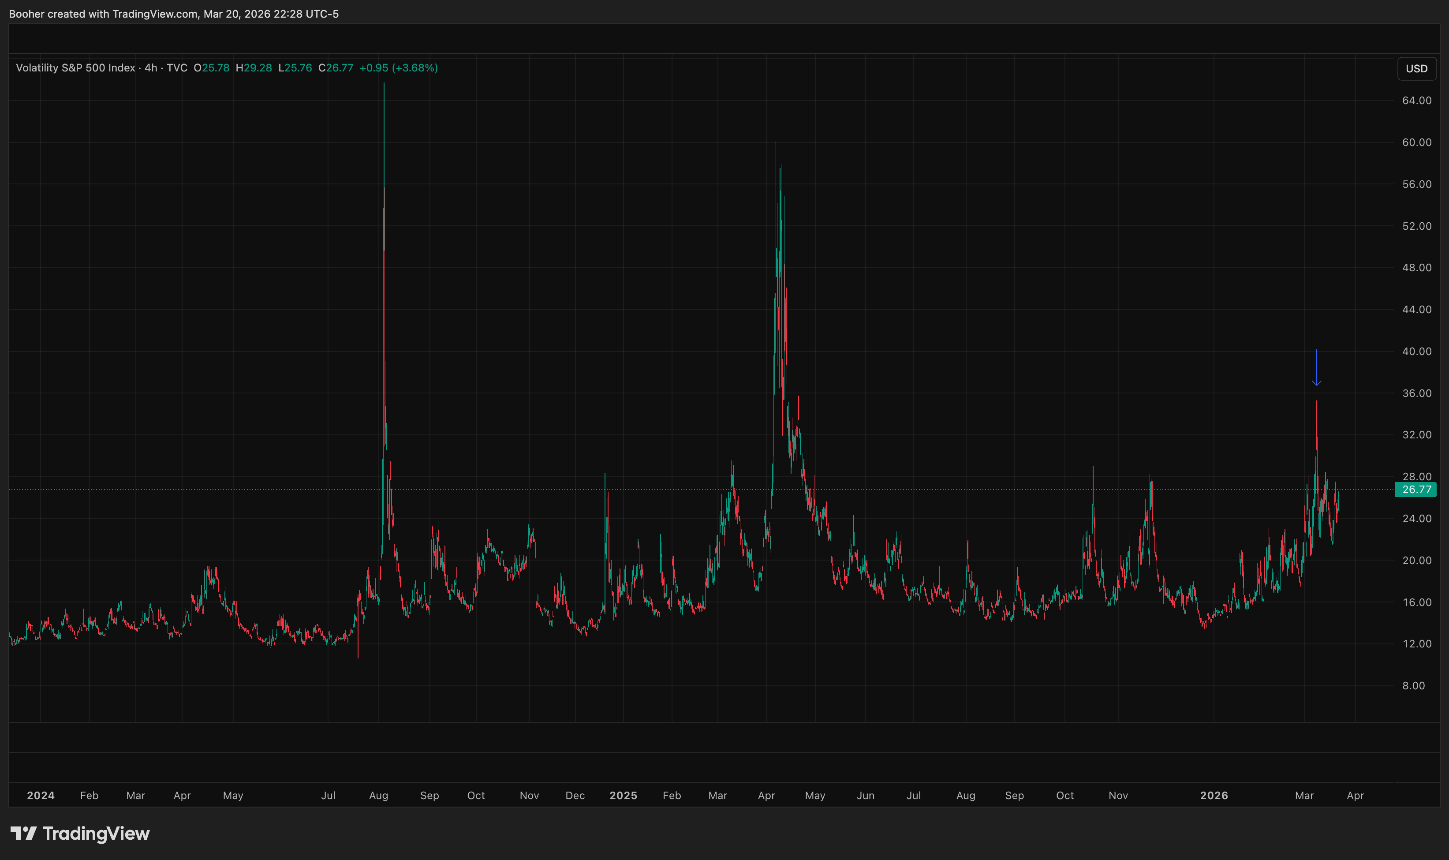Click the +0.95 (+3.68%) change value

tap(398, 68)
